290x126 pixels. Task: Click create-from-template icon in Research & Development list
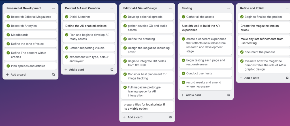[x=54, y=75]
